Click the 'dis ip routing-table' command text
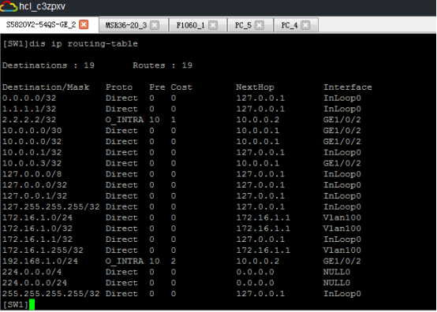Screen dimensions: 437x312 click(x=84, y=43)
